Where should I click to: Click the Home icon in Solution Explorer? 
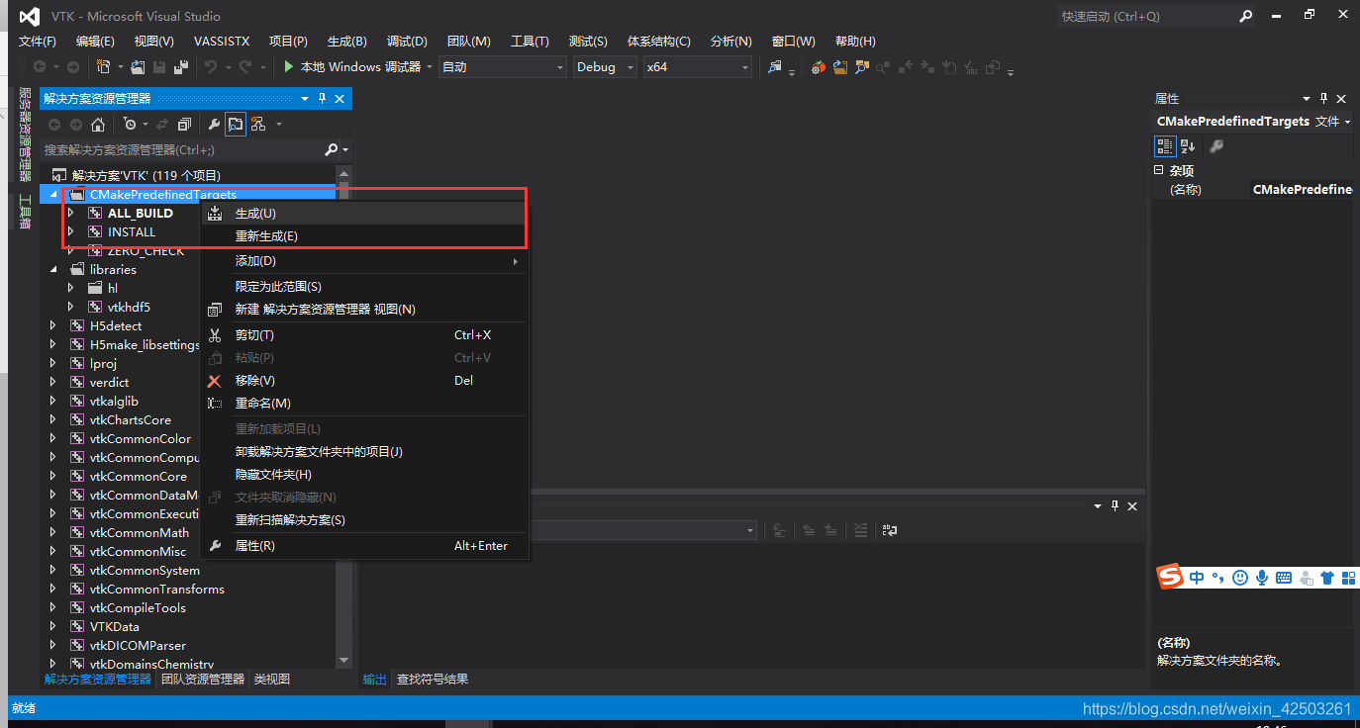[98, 125]
